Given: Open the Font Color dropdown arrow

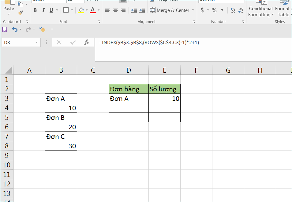Looking at the screenshot, I should pos(99,10).
